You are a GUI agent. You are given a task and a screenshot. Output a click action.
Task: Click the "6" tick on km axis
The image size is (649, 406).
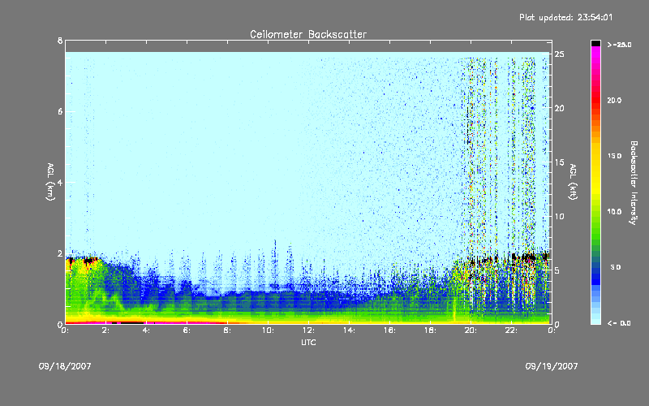[x=60, y=111]
